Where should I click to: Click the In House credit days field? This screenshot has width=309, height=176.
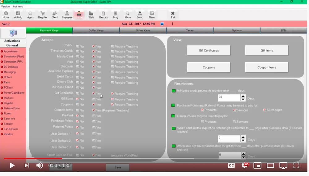[229, 98]
